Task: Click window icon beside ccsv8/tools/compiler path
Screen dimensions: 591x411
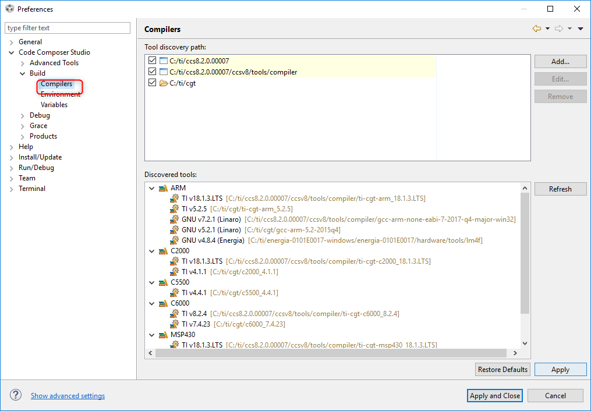Action: [163, 72]
